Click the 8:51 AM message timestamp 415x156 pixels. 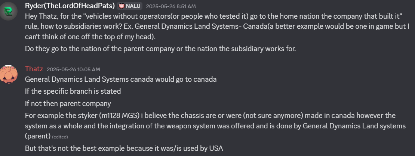(170, 6)
